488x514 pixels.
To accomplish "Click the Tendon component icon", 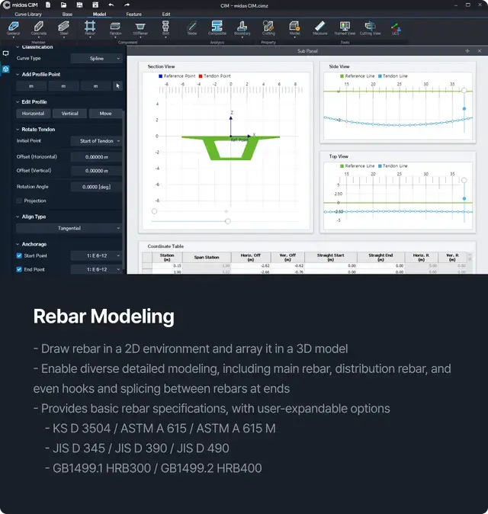I will [x=115, y=27].
